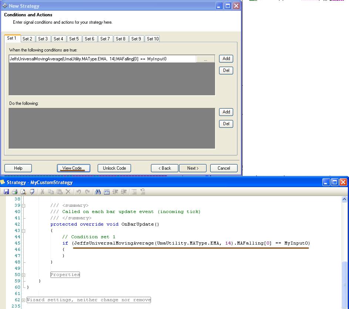Save the strategy with the floppy disk icon
This screenshot has height=309, width=349.
coord(6,192)
